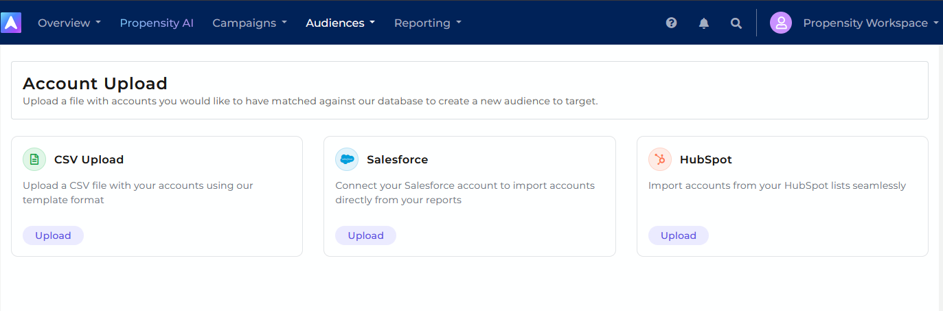Open the help question mark icon

coord(672,23)
